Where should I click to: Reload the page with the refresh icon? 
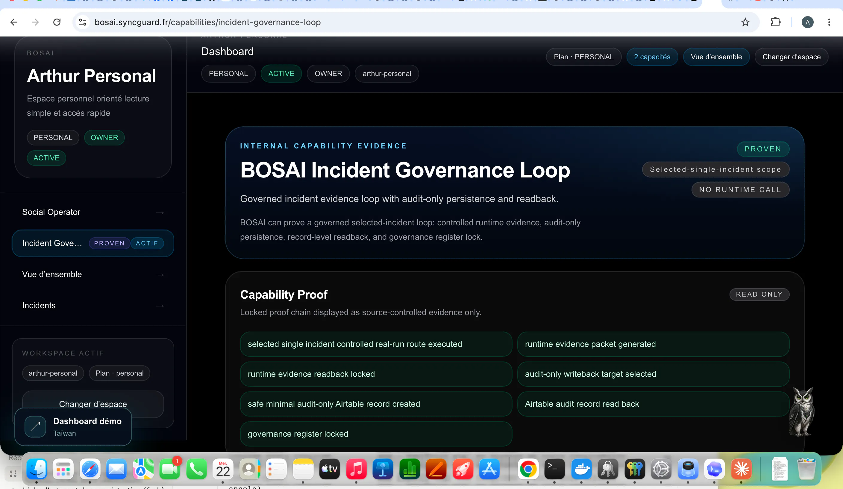coord(57,22)
